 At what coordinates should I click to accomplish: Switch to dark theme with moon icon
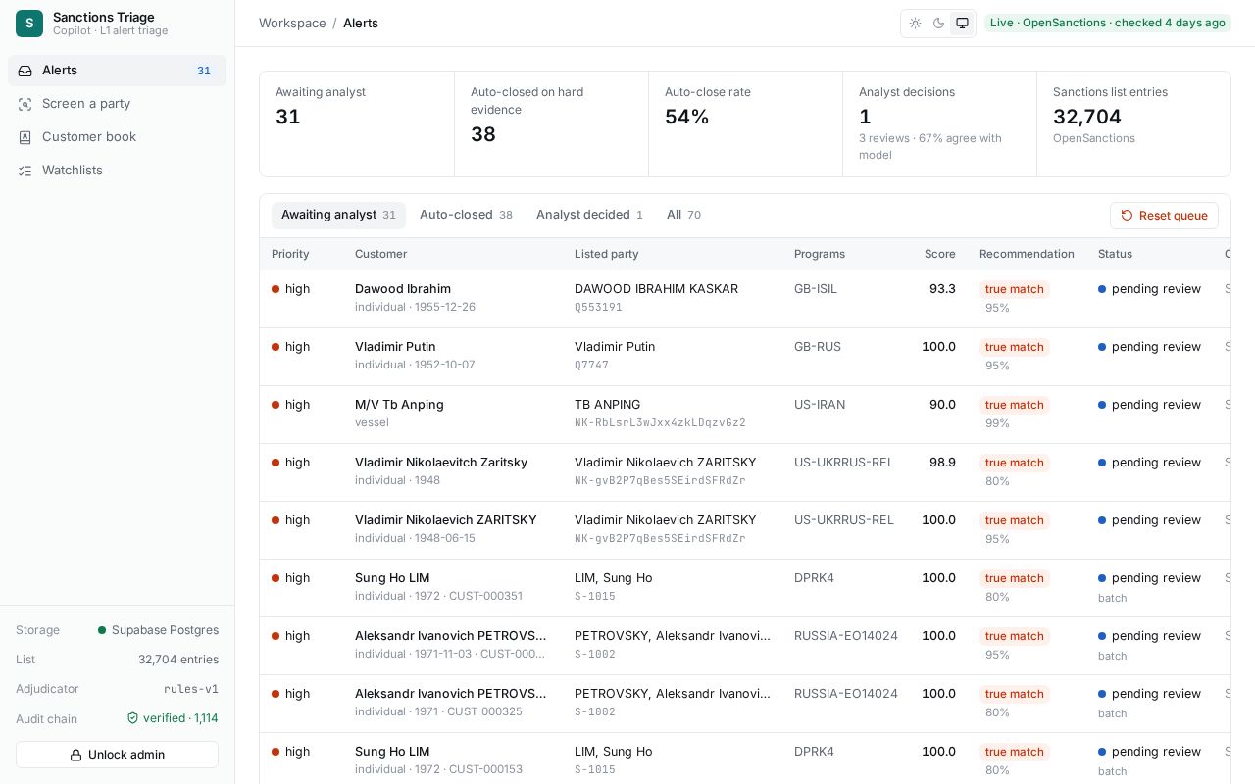938,24
